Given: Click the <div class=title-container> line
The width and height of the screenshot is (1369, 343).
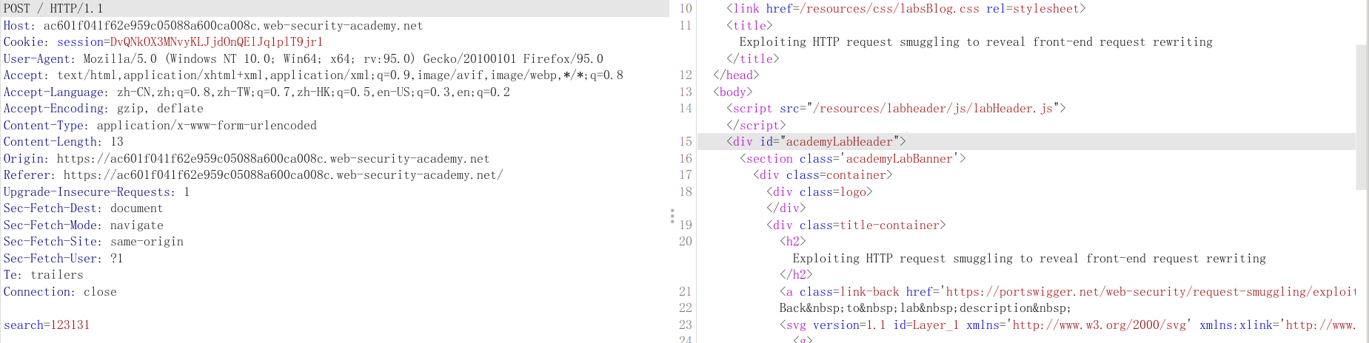Looking at the screenshot, I should pos(856,225).
